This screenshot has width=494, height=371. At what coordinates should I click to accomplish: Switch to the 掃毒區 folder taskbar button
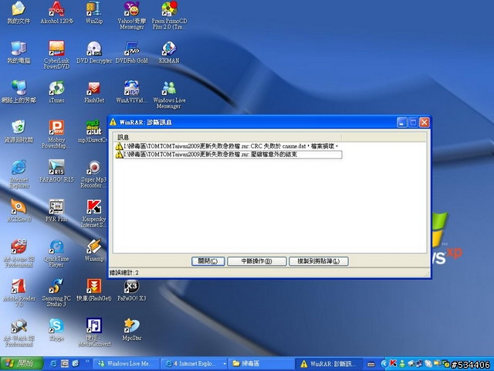tap(261, 364)
